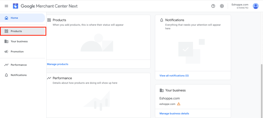Click the Products card grid icon
Viewport: 263px width, 118px height.
click(49, 20)
